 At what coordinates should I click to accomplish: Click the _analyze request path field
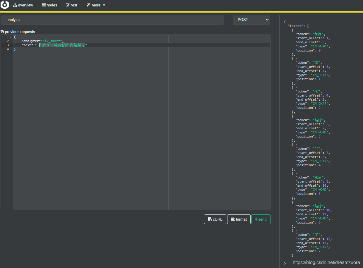(x=112, y=20)
